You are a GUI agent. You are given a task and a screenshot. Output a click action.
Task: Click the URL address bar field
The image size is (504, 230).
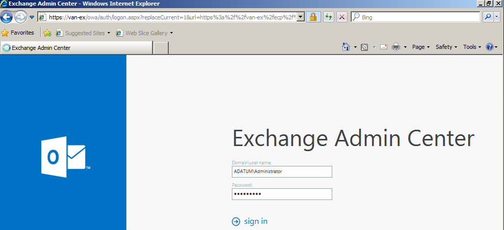168,17
